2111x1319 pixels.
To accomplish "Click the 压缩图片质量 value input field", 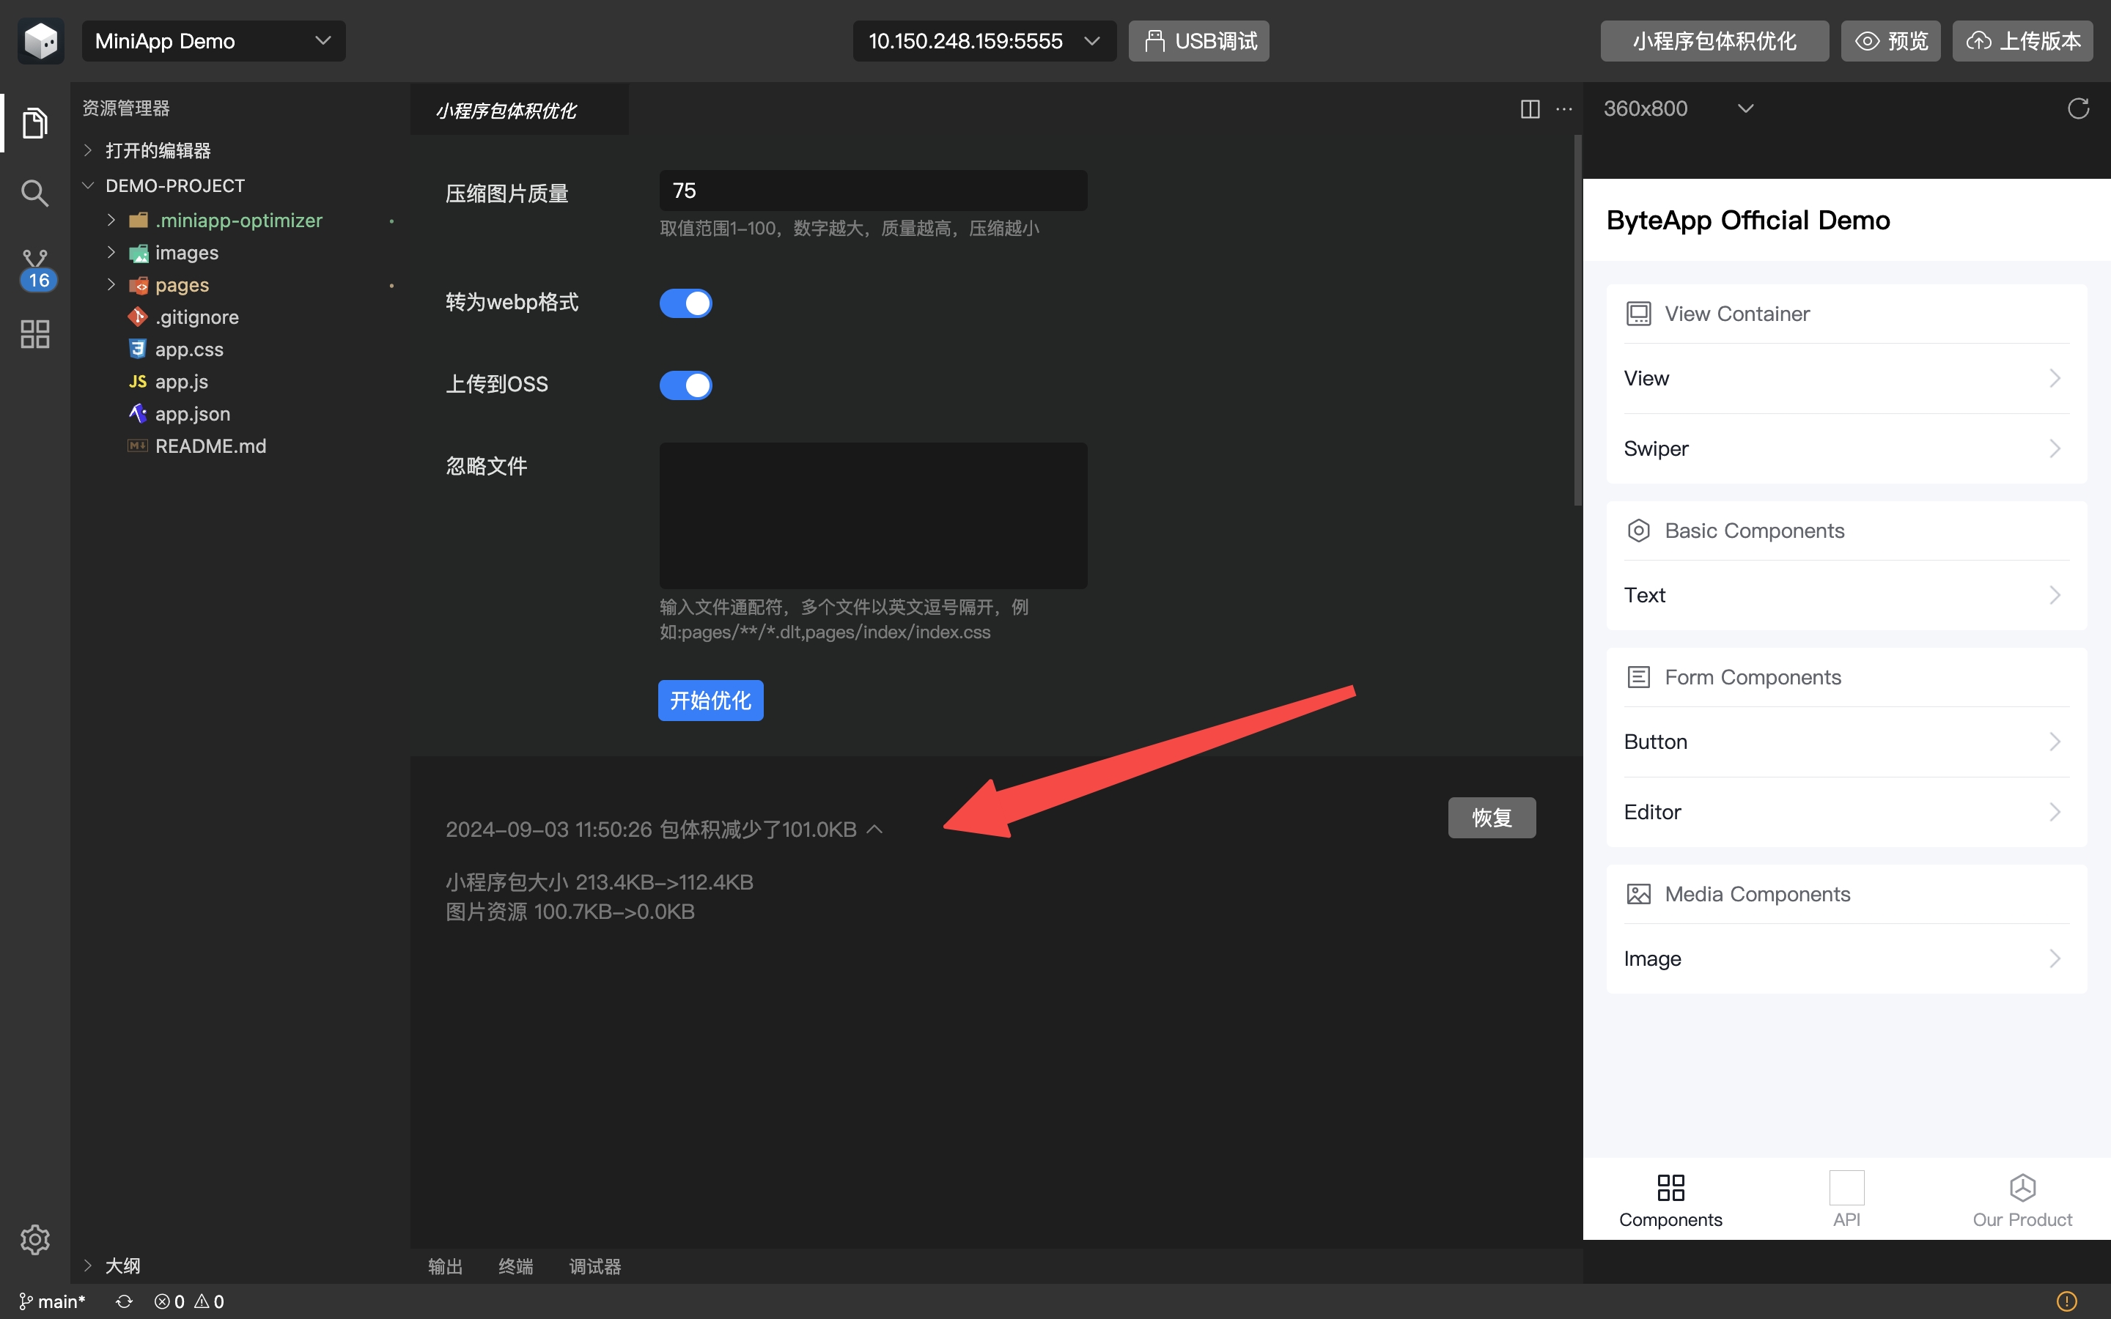I will click(x=874, y=190).
